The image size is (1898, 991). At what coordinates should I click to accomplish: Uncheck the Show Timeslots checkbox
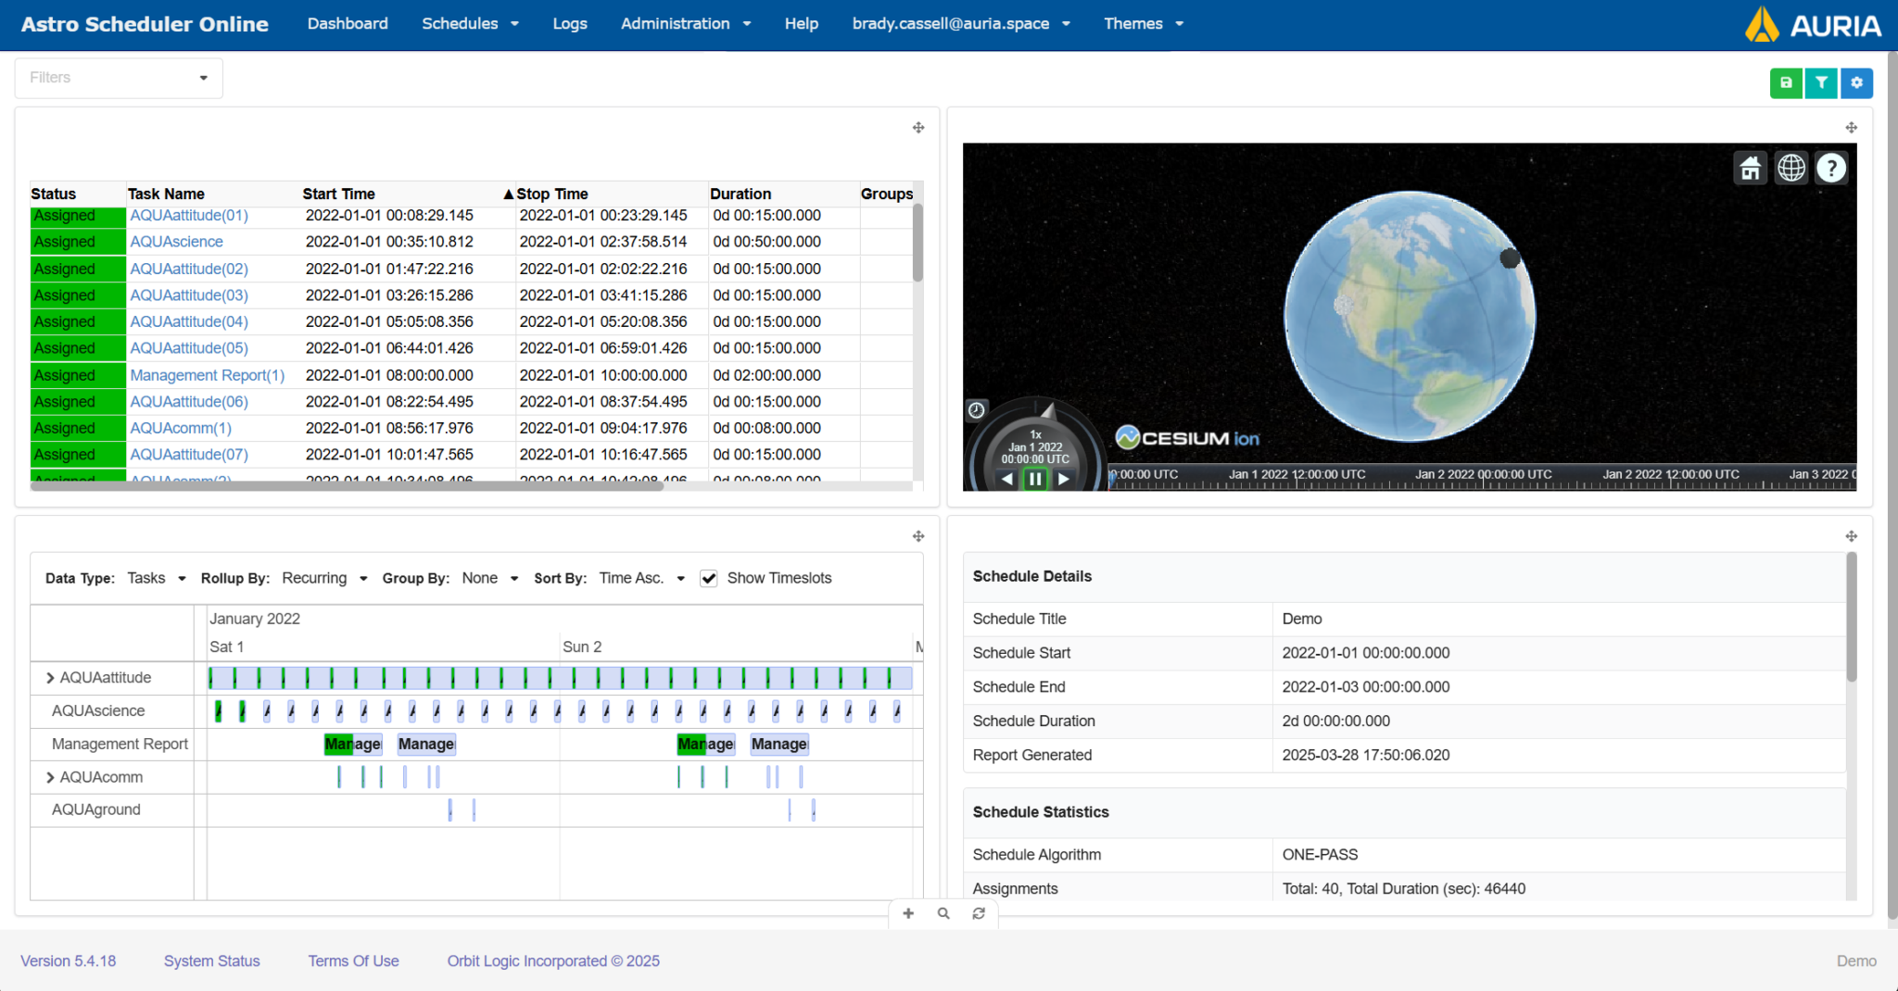coord(709,579)
